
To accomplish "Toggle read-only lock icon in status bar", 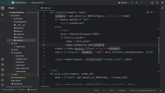I will click(161, 90).
